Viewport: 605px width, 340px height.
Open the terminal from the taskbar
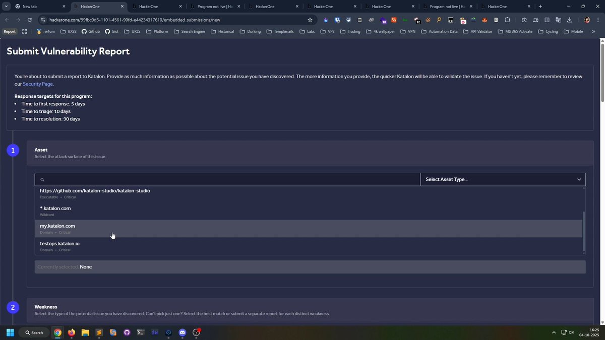click(141, 332)
